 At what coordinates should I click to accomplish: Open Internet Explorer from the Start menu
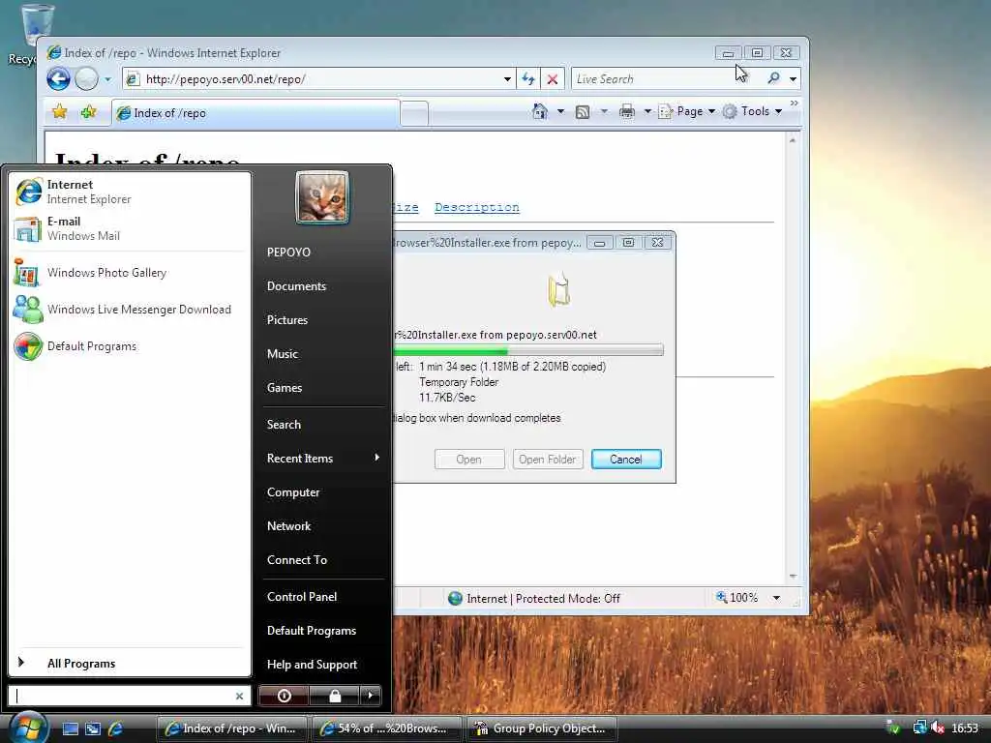(x=130, y=192)
